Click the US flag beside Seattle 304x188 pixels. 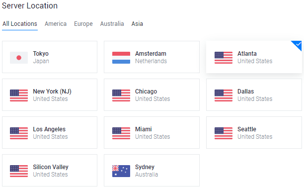pyautogui.click(x=224, y=133)
